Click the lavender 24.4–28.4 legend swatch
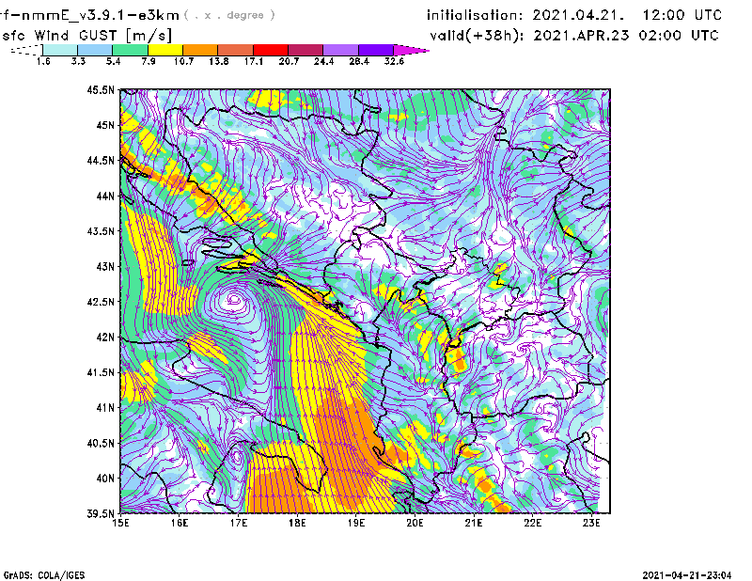The height and width of the screenshot is (581, 752). pyautogui.click(x=340, y=50)
